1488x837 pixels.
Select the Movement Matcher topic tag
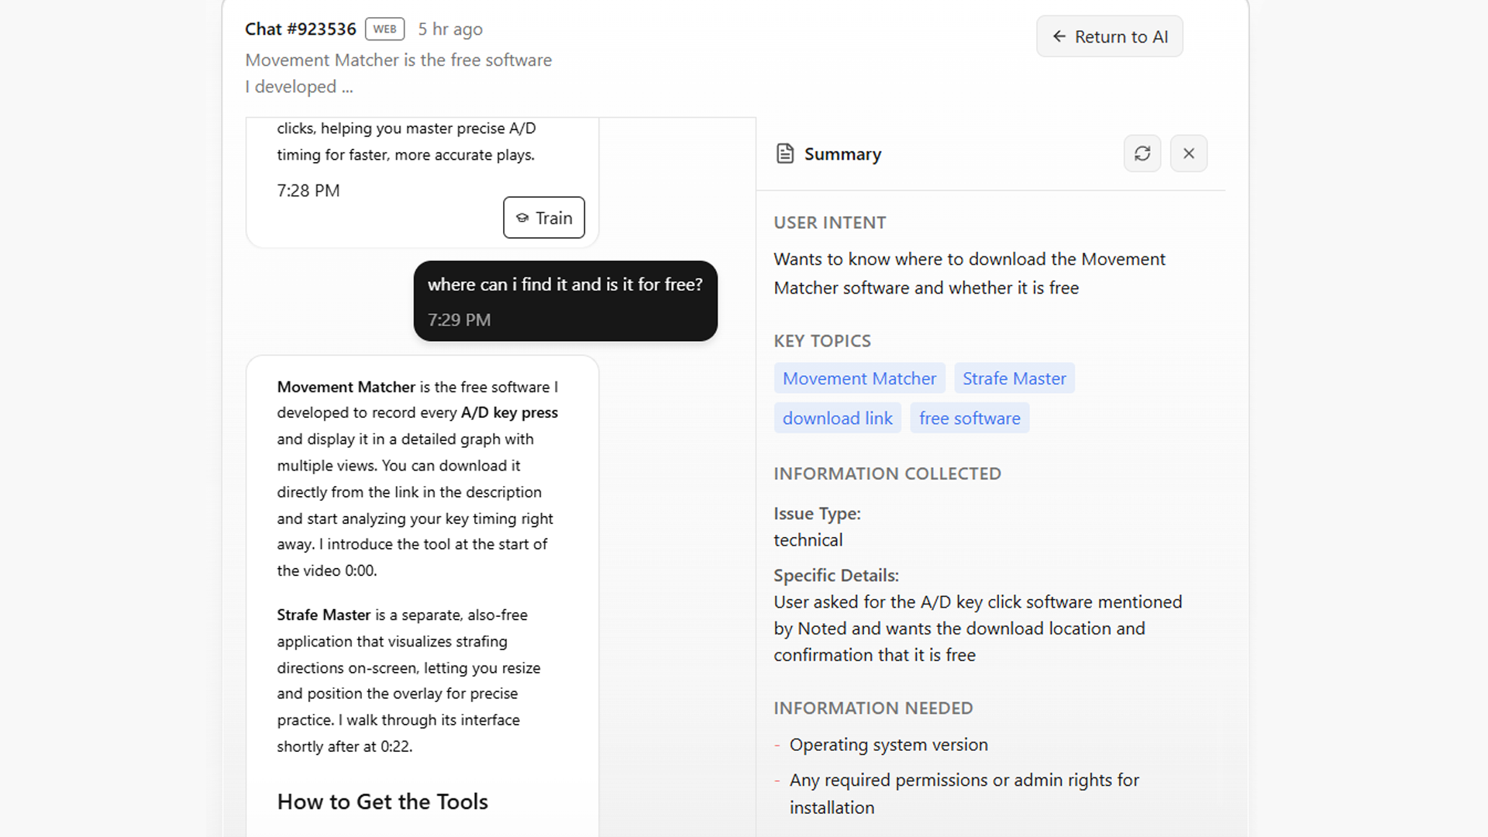click(x=859, y=378)
